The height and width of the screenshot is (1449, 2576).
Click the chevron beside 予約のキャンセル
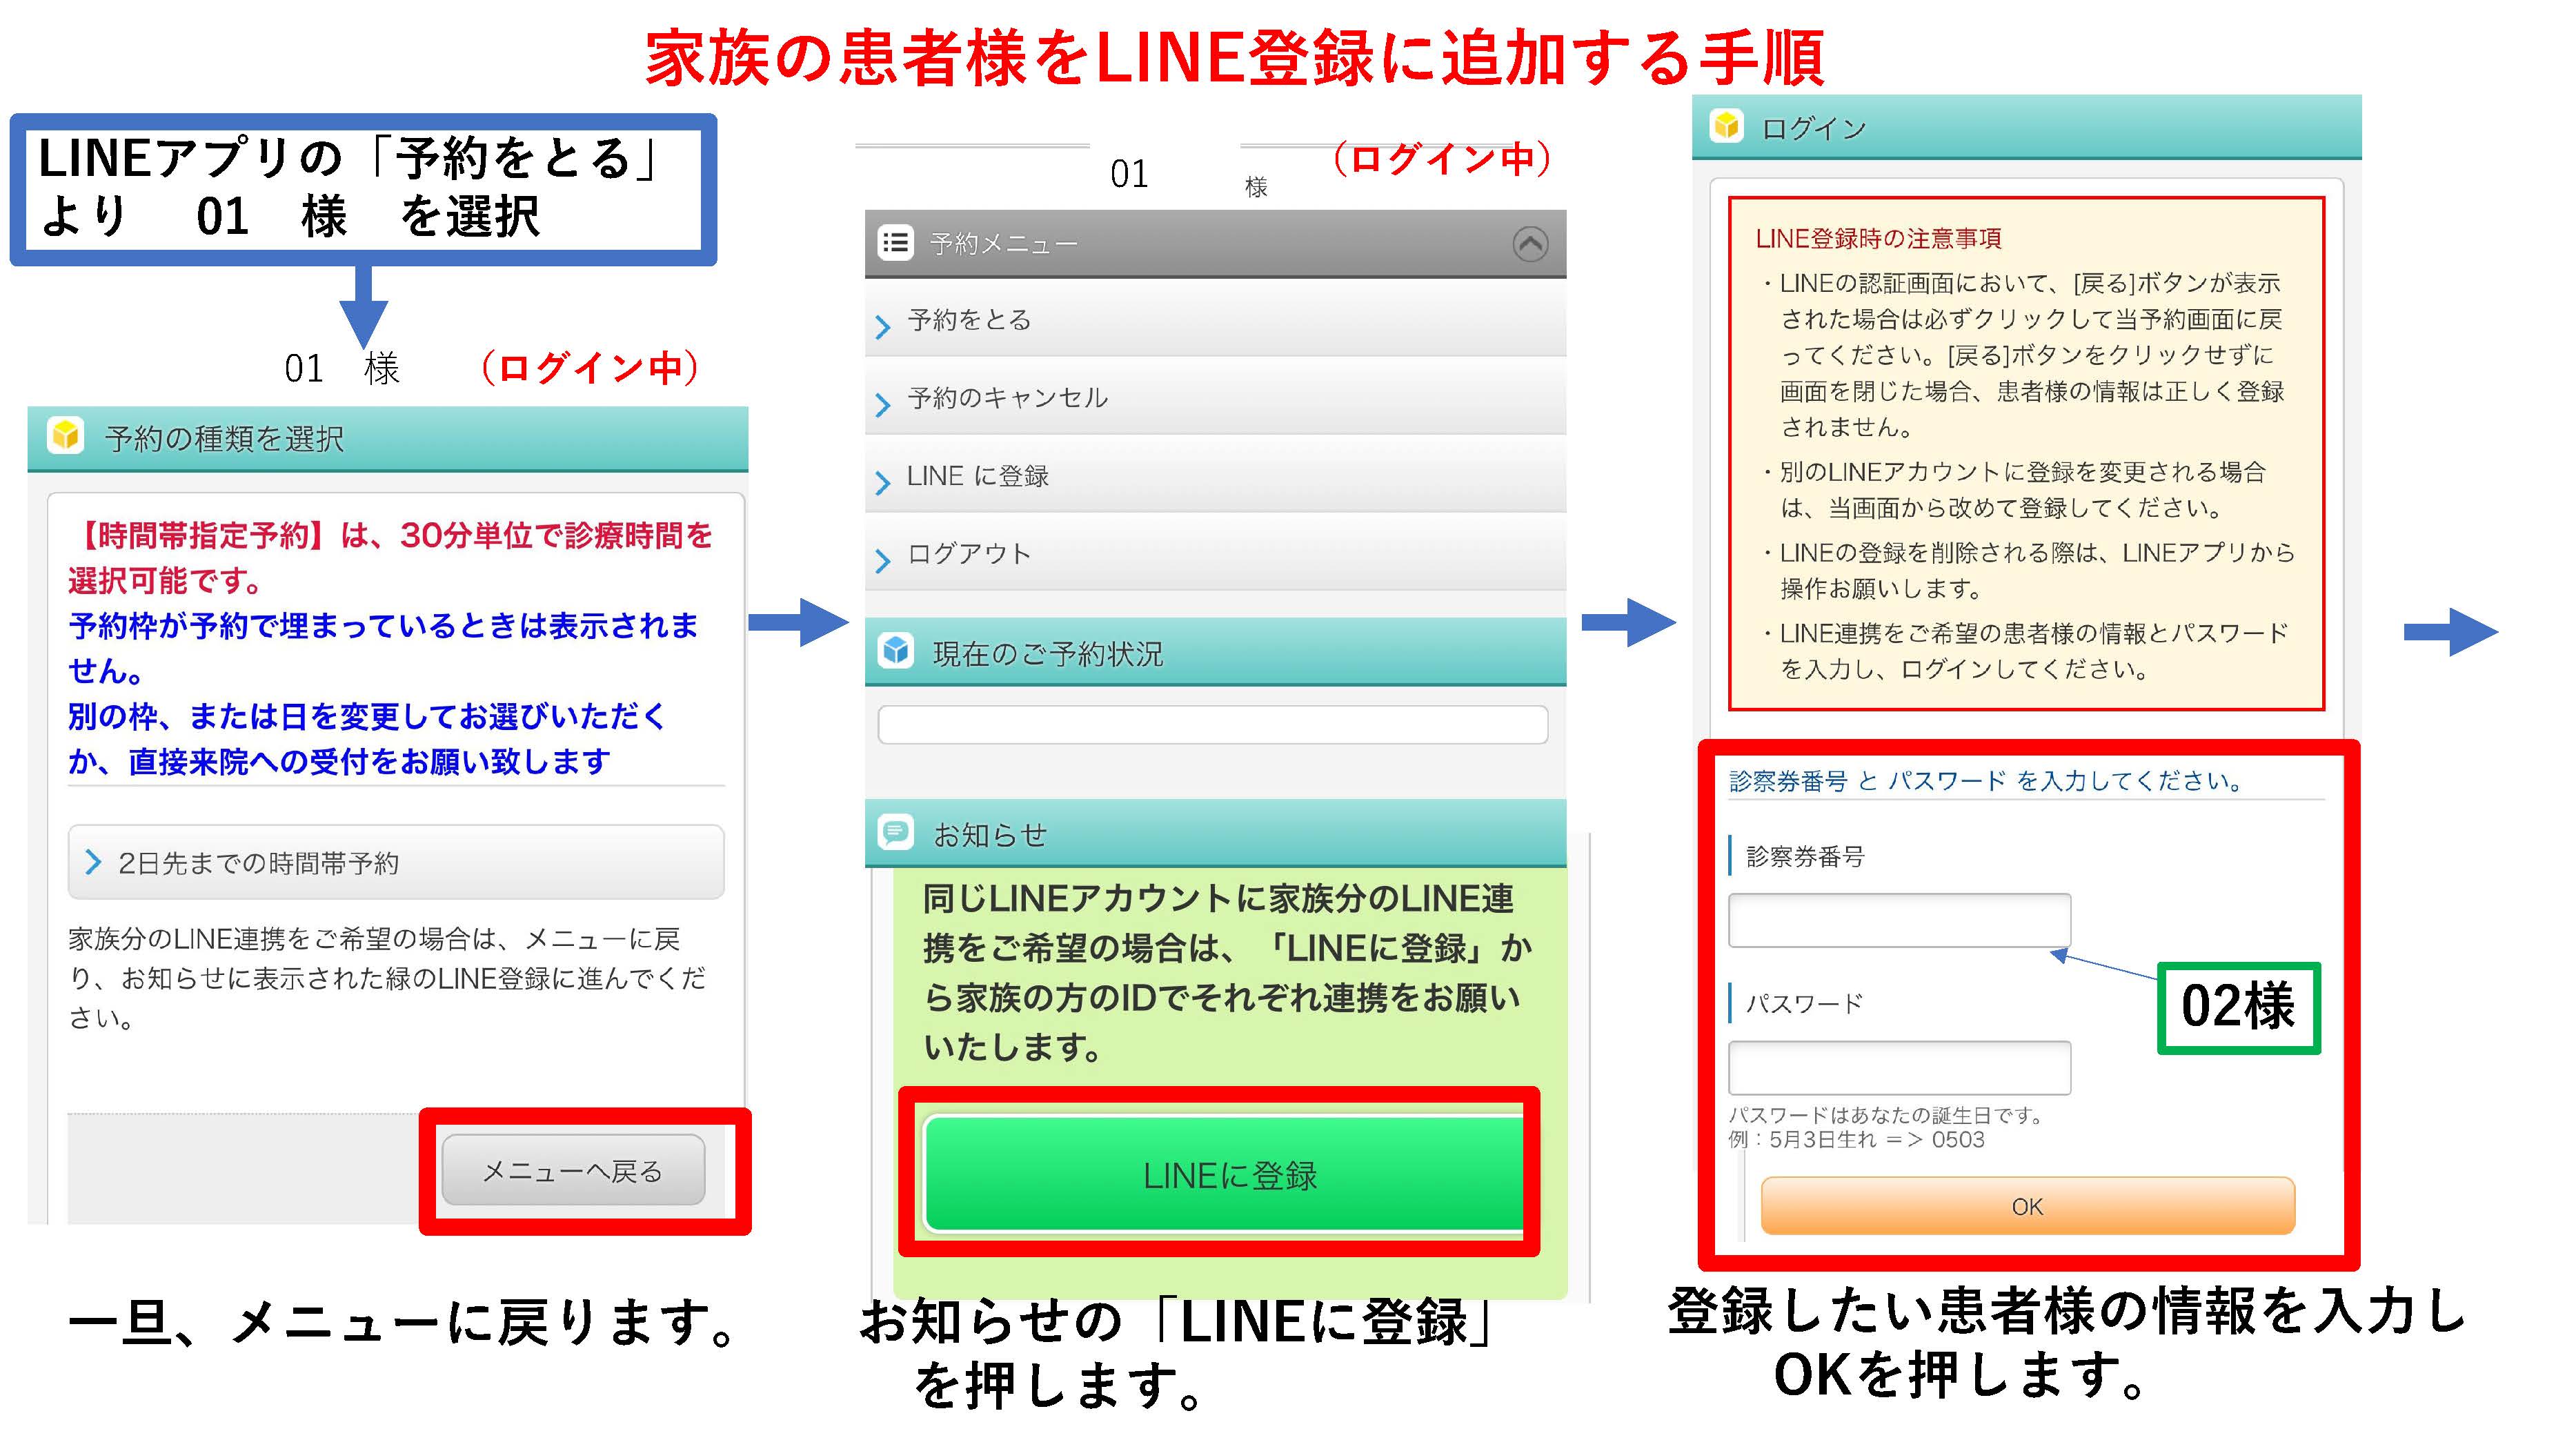point(882,404)
